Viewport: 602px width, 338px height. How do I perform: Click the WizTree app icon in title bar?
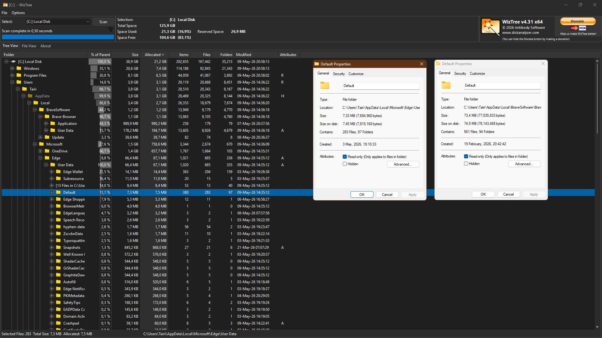tap(5, 5)
